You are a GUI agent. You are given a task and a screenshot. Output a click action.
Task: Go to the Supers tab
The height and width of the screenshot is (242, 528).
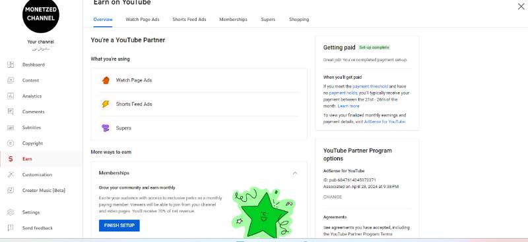coord(268,20)
